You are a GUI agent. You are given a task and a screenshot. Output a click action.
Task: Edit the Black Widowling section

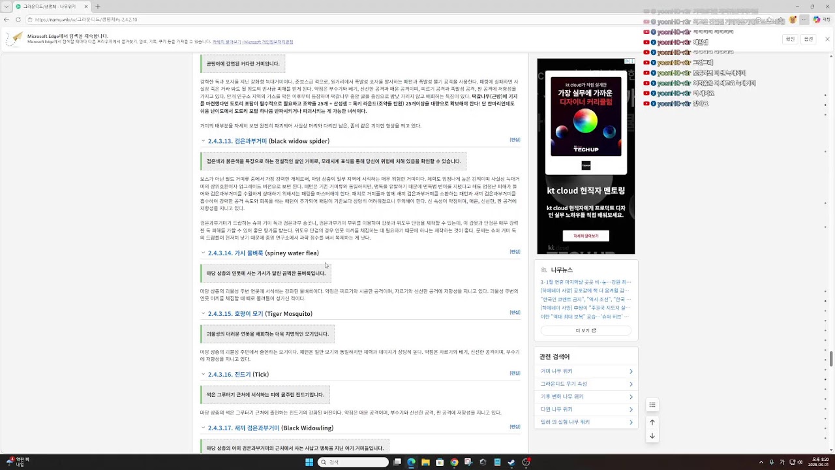(515, 426)
